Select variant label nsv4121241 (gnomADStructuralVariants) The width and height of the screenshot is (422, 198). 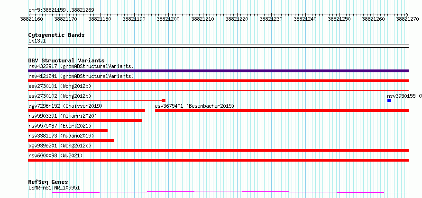click(x=81, y=76)
